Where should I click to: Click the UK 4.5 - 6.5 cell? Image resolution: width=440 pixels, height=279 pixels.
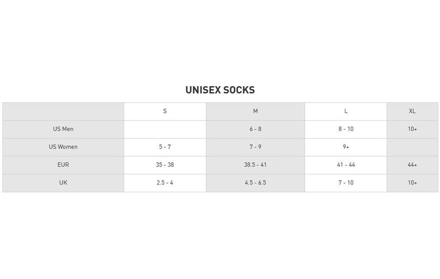click(x=255, y=183)
